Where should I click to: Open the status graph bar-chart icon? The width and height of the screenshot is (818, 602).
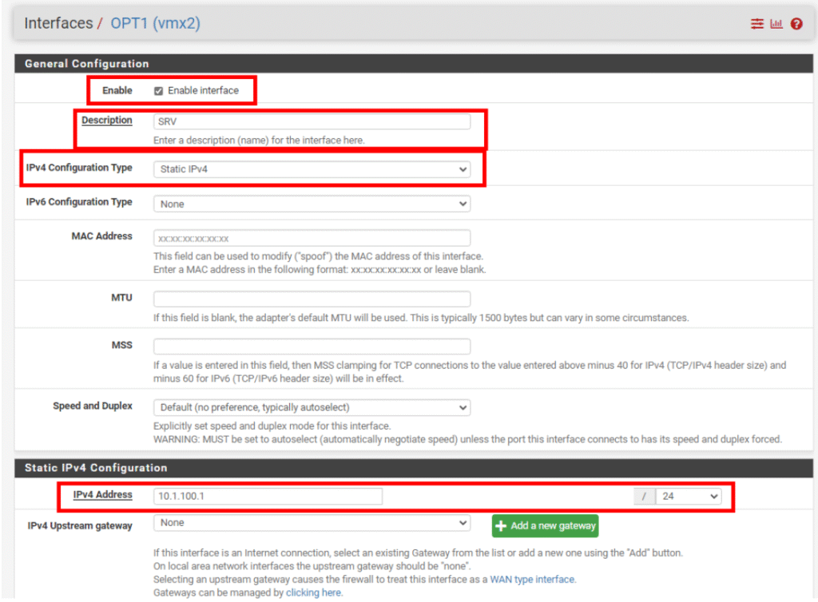[776, 24]
